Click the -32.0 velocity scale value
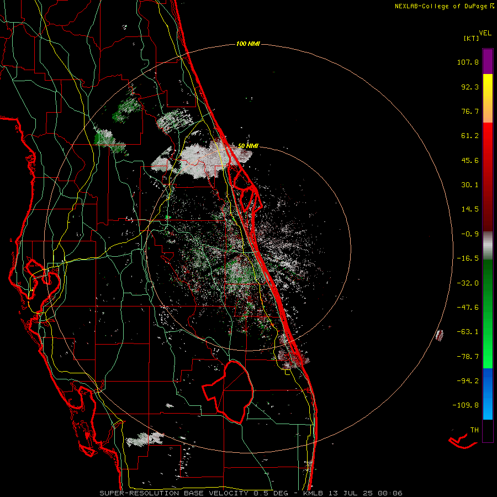497x497 pixels. tap(468, 283)
